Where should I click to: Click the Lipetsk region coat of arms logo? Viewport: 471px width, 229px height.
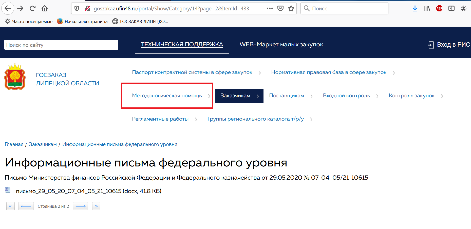(15, 77)
